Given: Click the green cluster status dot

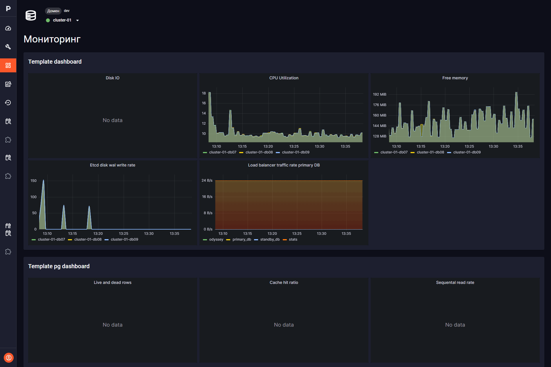Looking at the screenshot, I should 48,20.
